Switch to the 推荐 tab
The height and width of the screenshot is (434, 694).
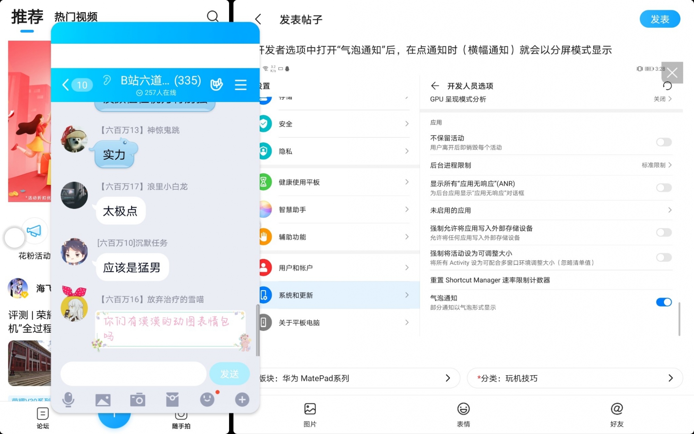point(27,17)
